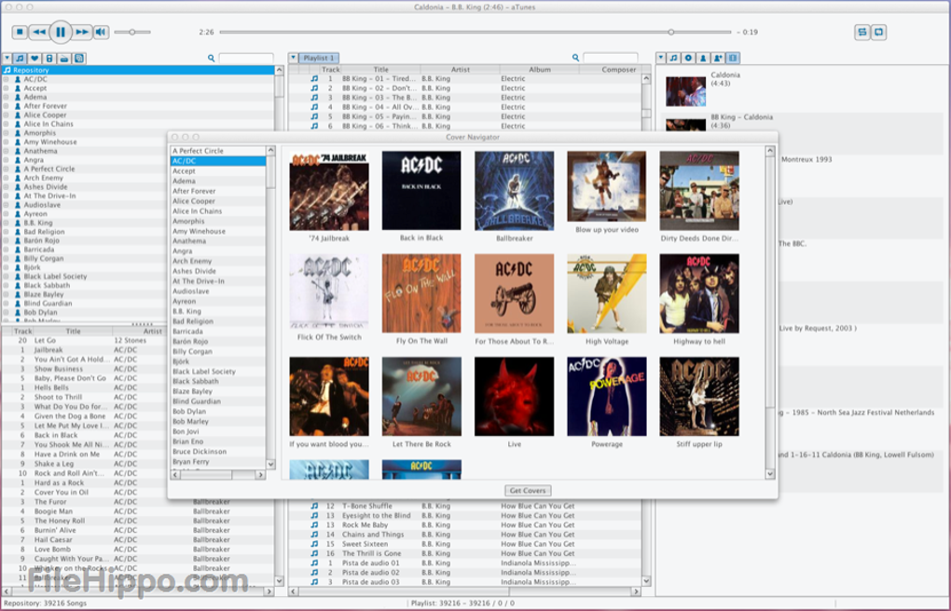Open the '74 Jailbreak album cover
This screenshot has height=611, width=951.
[x=329, y=191]
